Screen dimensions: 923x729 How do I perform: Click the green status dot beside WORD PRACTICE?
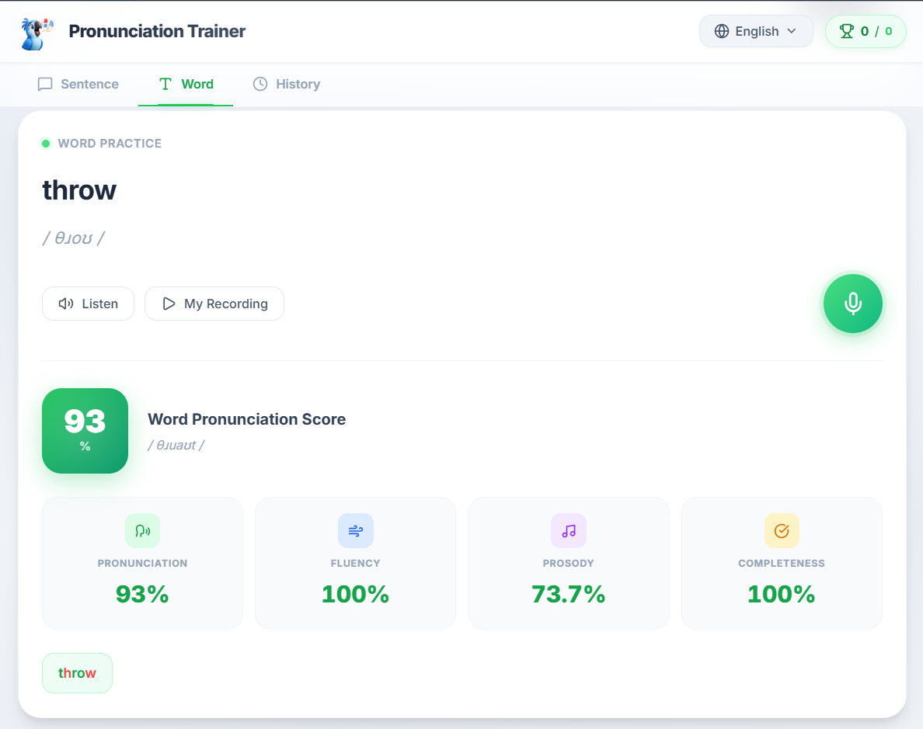click(x=46, y=144)
